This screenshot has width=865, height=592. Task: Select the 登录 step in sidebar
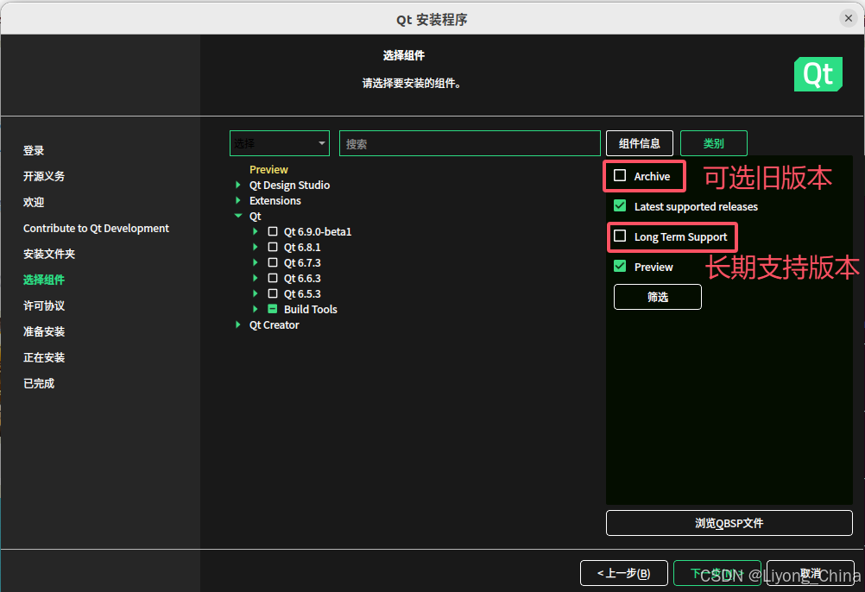coord(34,150)
